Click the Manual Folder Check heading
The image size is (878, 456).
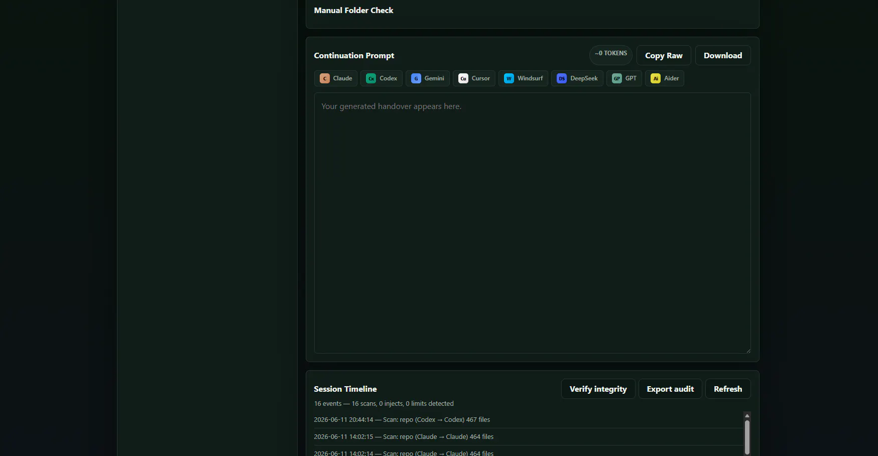353,10
